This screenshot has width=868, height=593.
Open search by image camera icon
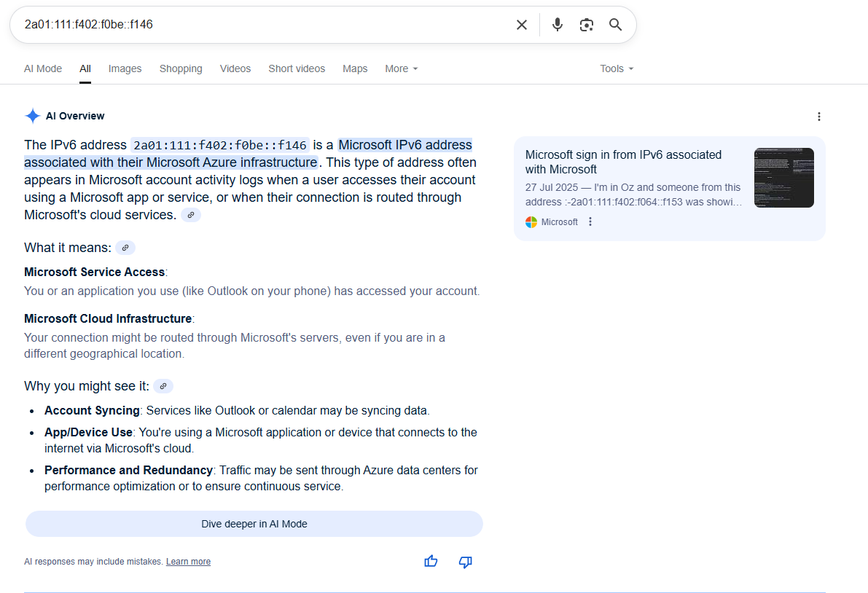click(x=586, y=25)
